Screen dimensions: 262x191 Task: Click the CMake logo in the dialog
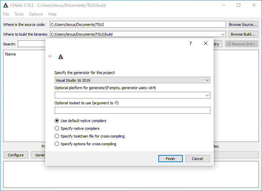[x=61, y=56]
